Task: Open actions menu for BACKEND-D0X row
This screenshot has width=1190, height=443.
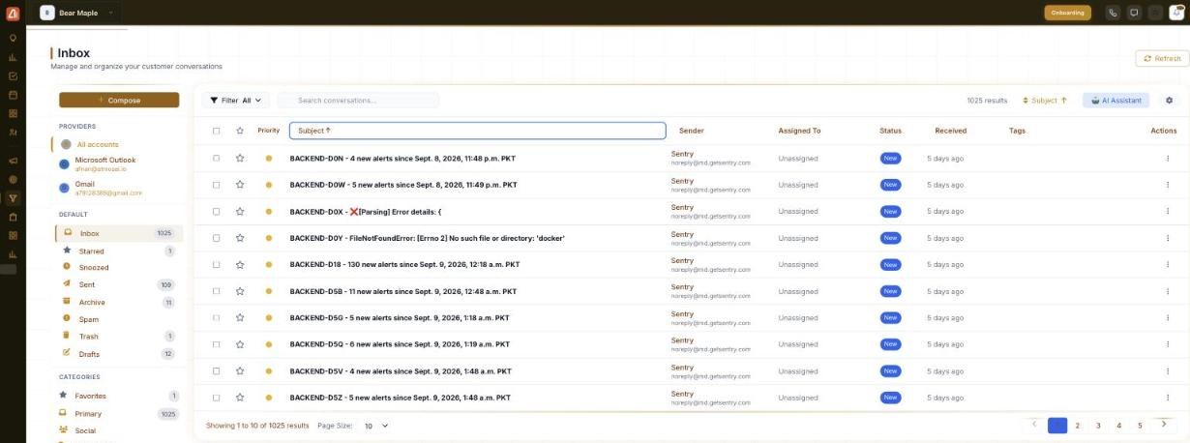Action: 1168,211
